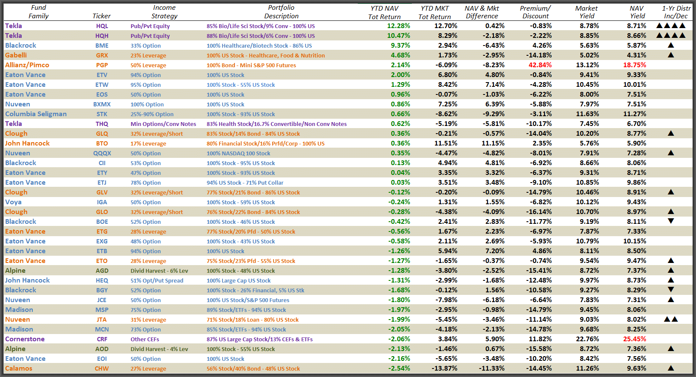The height and width of the screenshot is (377, 696).
Task: Click the 100% Bond - Mini S&P 500 Futures cell
Action: (251, 65)
